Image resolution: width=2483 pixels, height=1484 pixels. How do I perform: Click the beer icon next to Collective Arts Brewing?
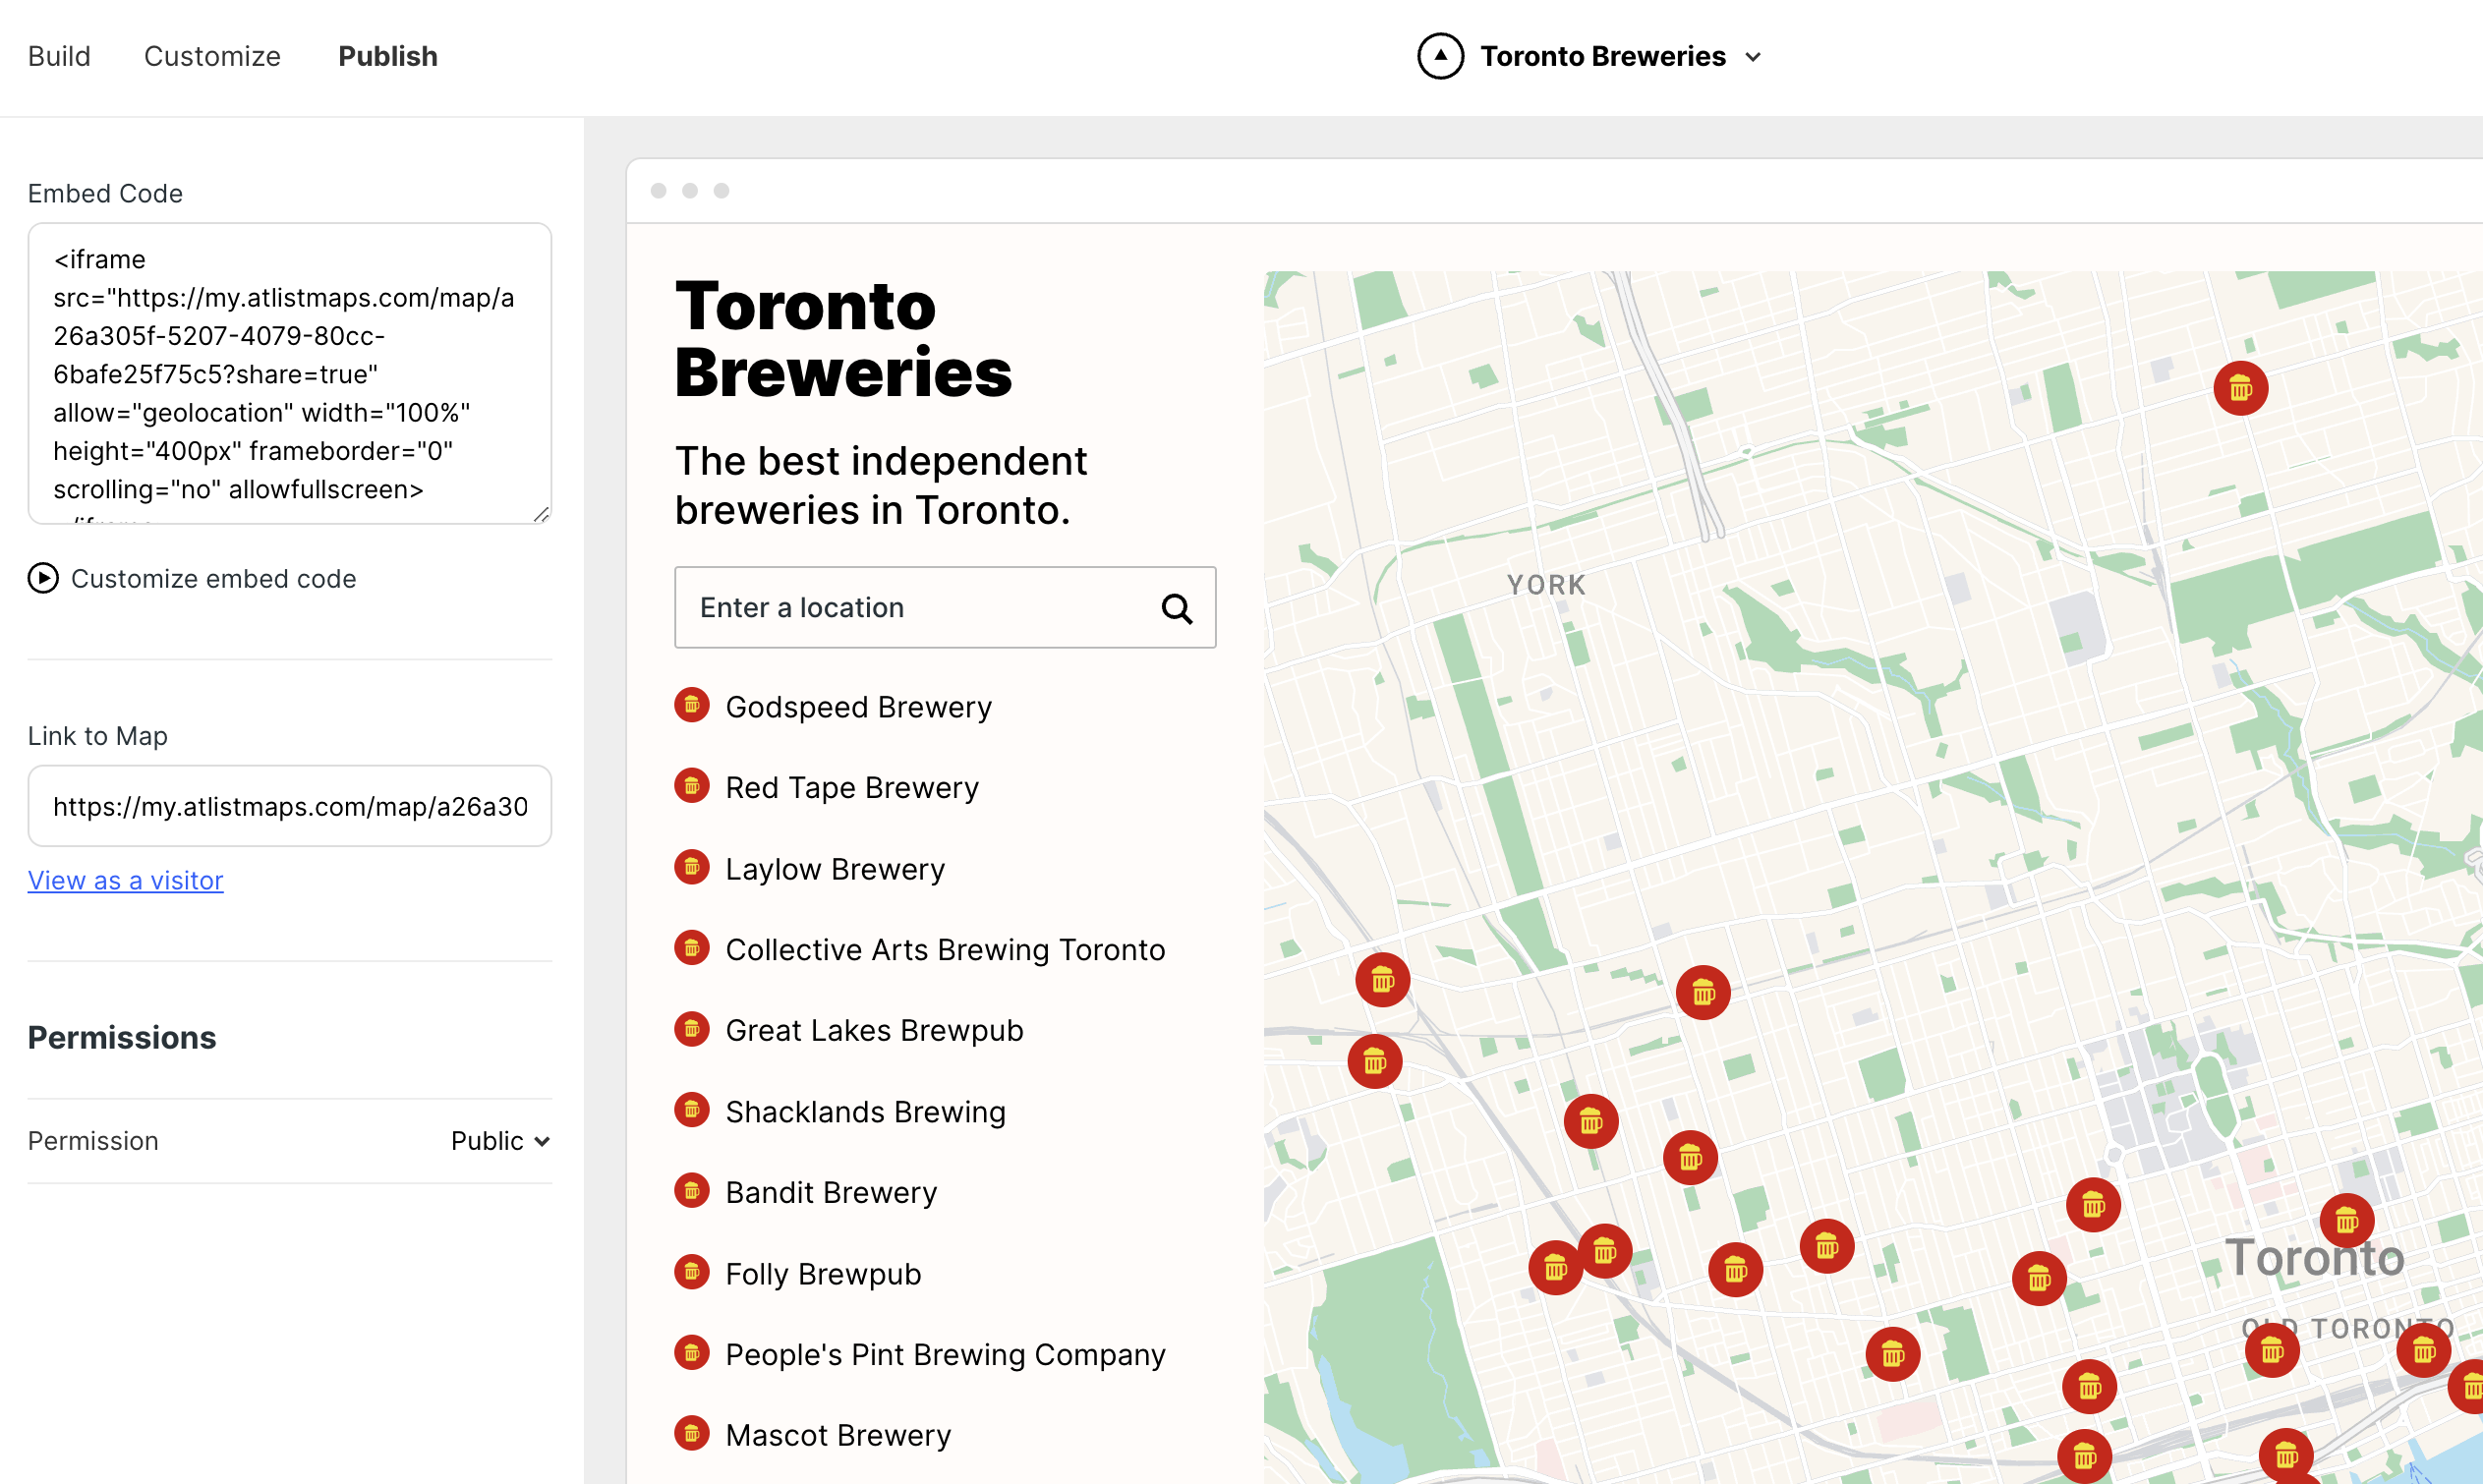692,948
